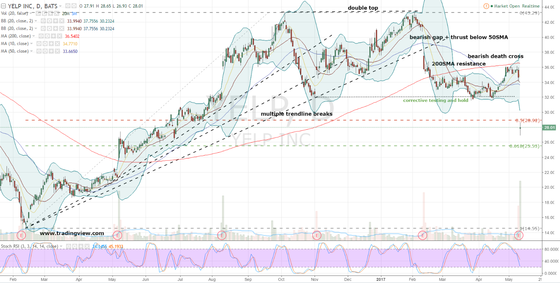Click the MA (200, close) legend label
This screenshot has width=560, height=283.
tap(17, 36)
